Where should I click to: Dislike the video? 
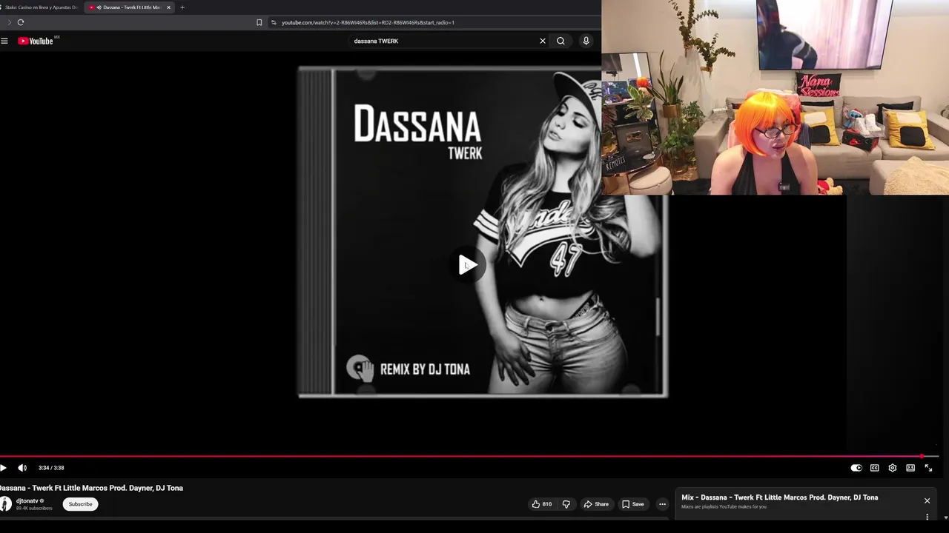566,504
